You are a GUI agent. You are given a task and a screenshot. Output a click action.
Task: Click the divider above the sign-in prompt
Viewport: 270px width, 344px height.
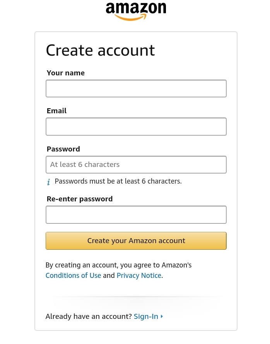136,296
